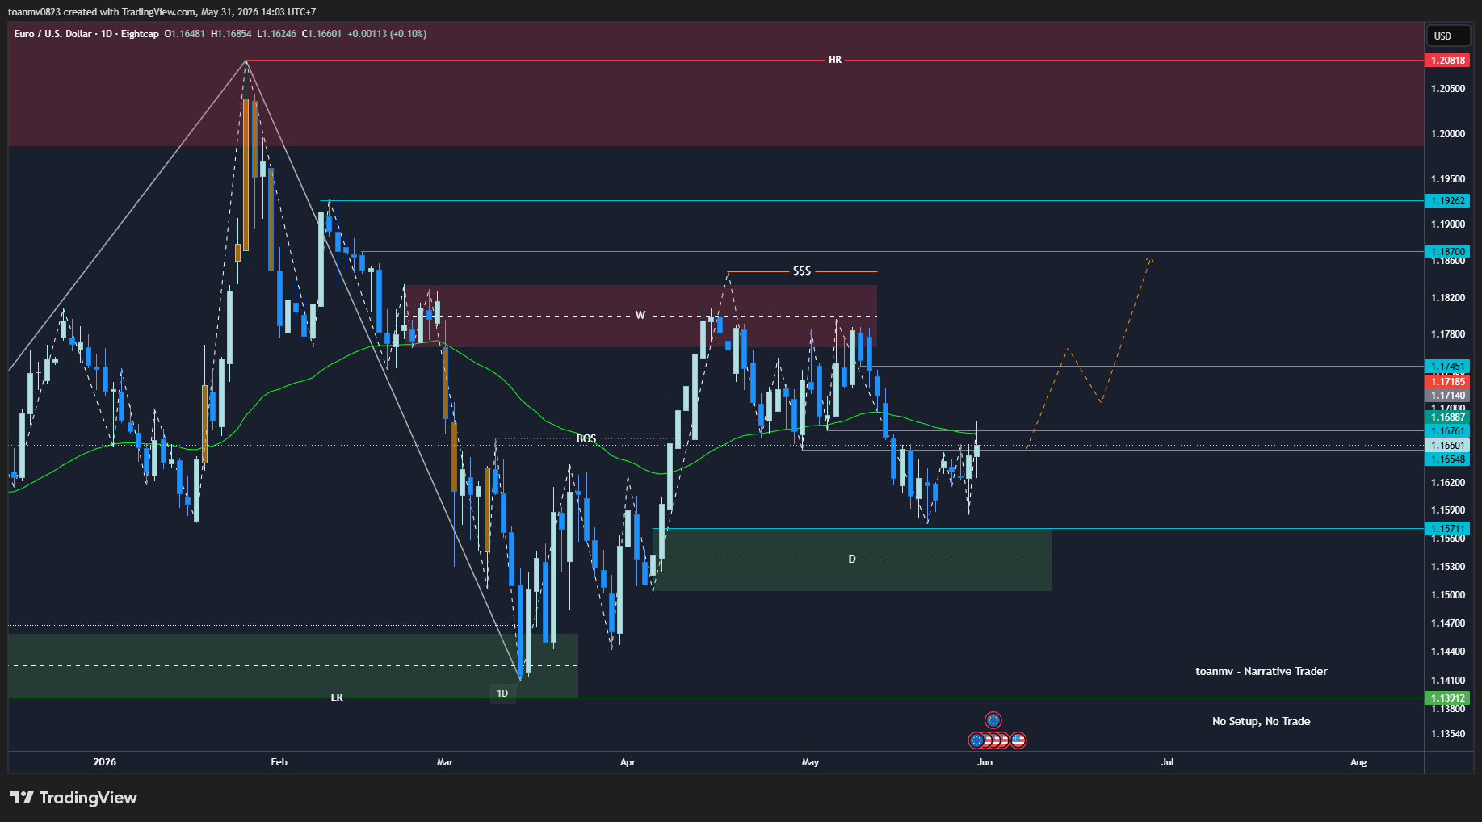Click the 'toanmv - Narrative Trader' text
Viewport: 1482px width, 822px height.
pyautogui.click(x=1262, y=671)
